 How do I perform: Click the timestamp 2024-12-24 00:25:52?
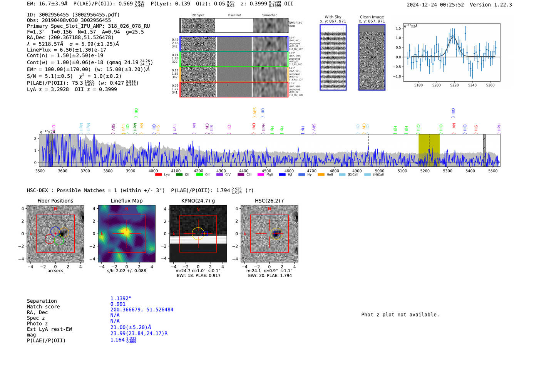click(435, 5)
